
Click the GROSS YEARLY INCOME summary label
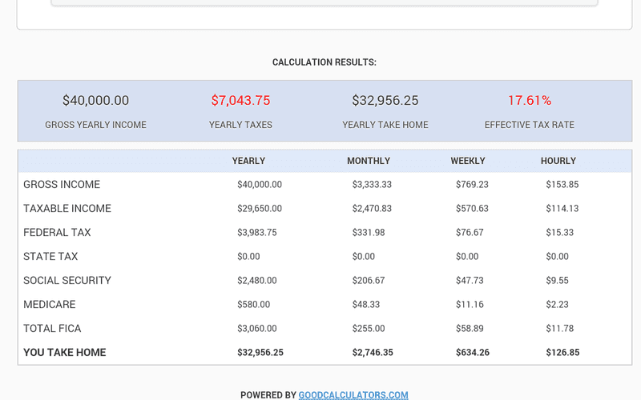click(x=95, y=125)
